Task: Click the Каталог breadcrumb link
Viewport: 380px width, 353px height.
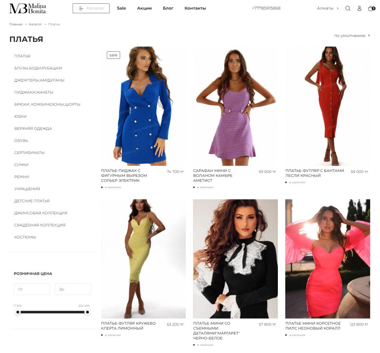Action: [35, 24]
